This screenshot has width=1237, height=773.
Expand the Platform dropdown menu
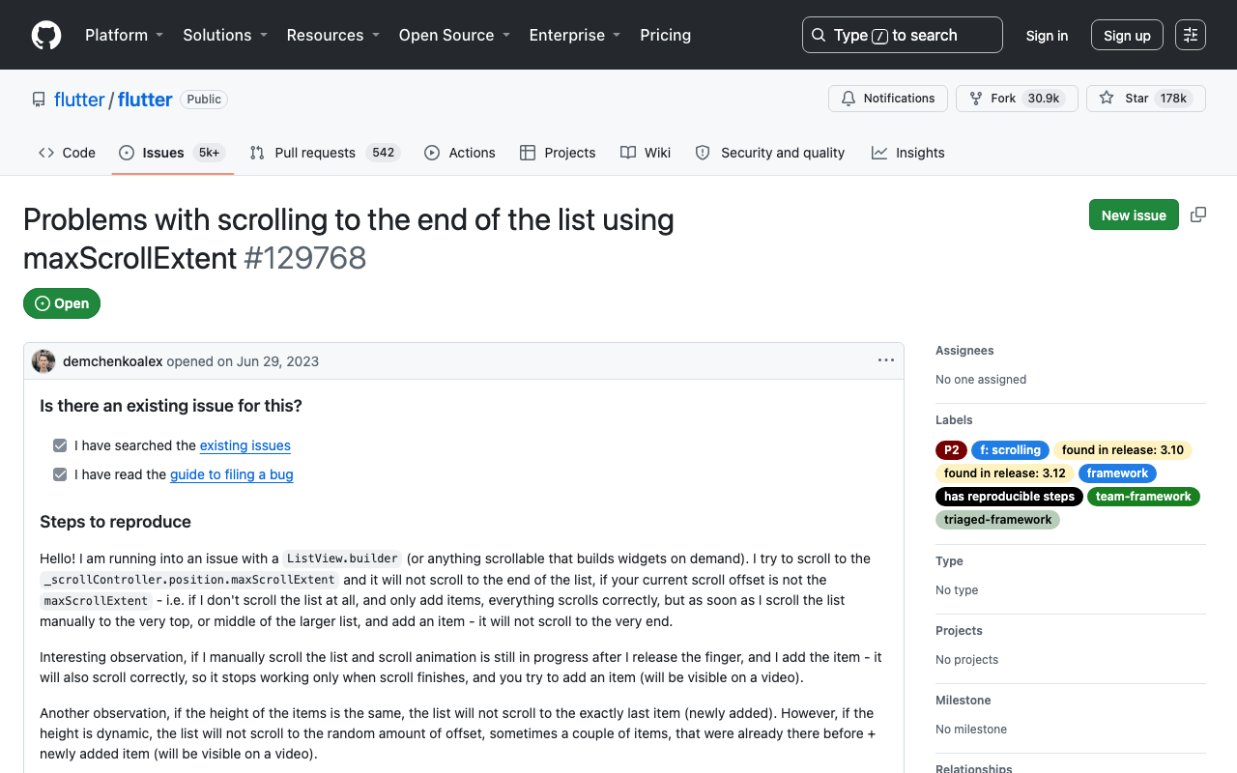coord(124,35)
